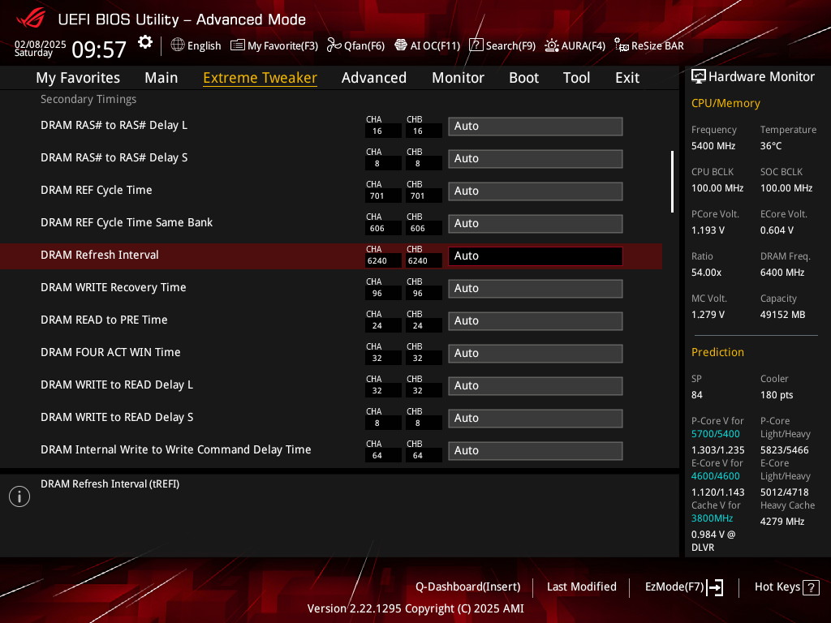
Task: Toggle ReSize BAR icon
Action: [621, 45]
